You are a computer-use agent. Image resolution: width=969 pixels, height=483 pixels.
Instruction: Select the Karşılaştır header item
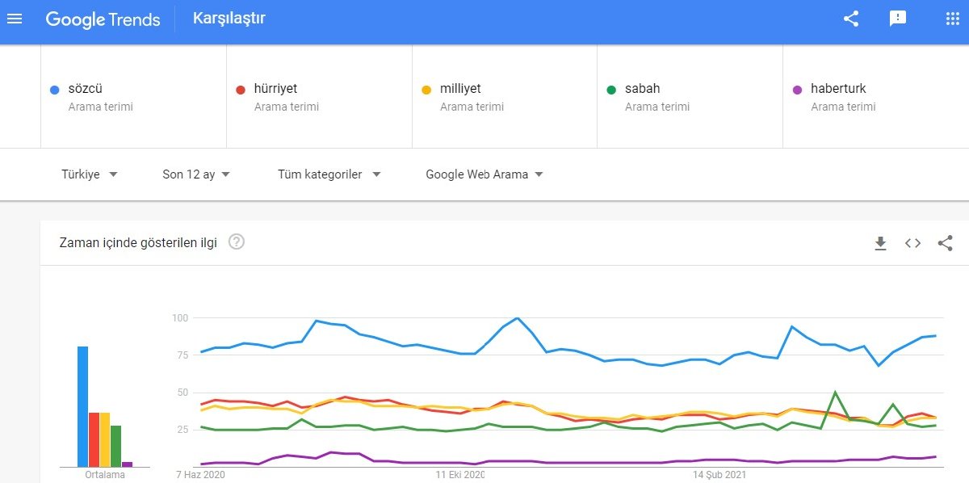(x=229, y=18)
